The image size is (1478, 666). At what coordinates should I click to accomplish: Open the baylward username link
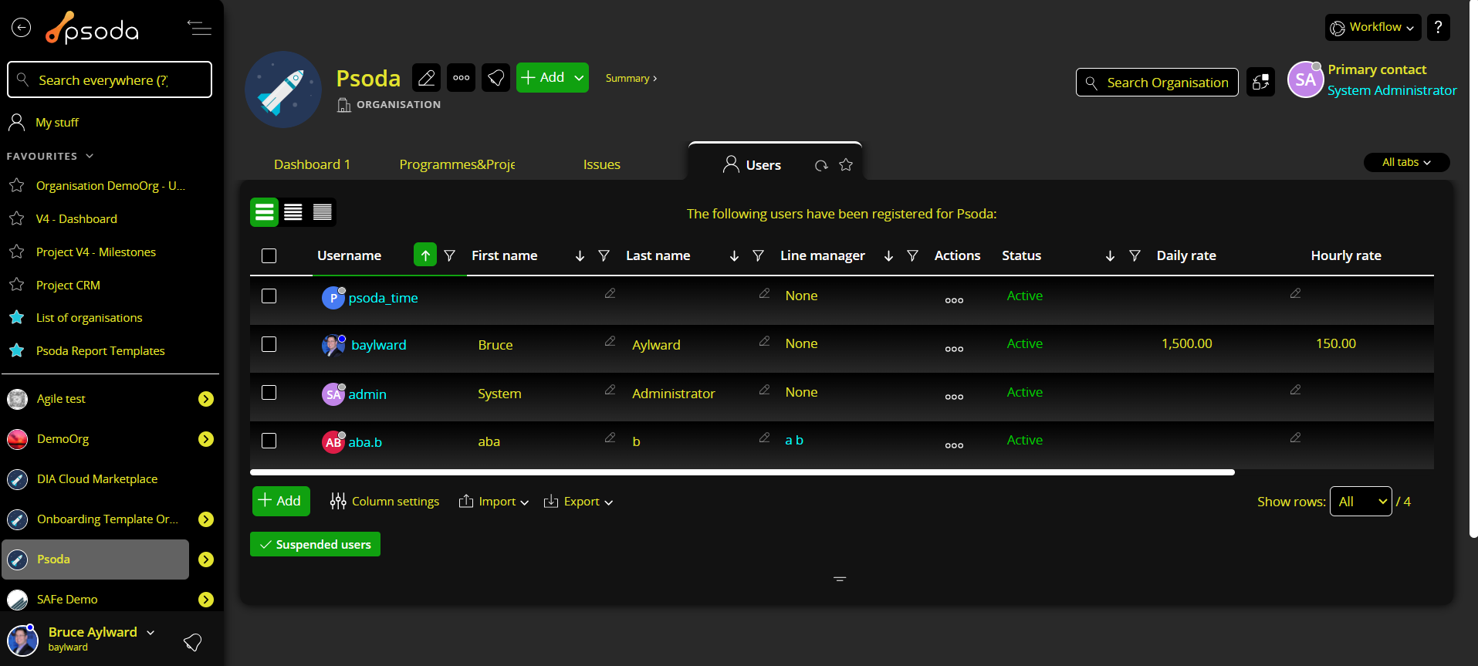click(378, 345)
